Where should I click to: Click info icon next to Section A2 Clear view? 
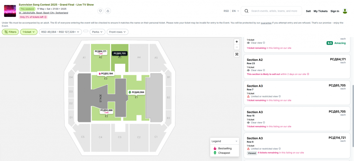click(264, 70)
